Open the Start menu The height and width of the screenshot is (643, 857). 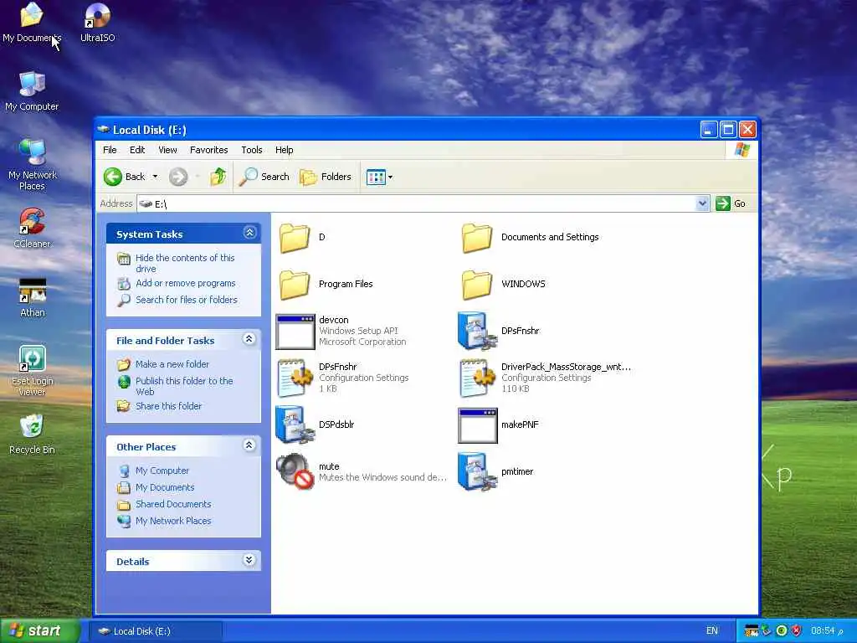tap(39, 631)
